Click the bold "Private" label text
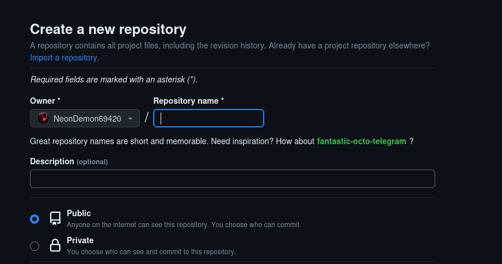 tap(80, 240)
